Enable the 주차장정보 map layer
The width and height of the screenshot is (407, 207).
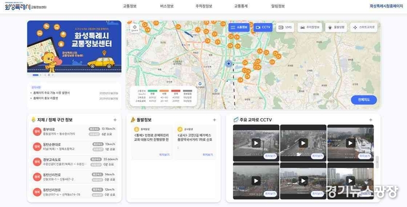pos(310,27)
